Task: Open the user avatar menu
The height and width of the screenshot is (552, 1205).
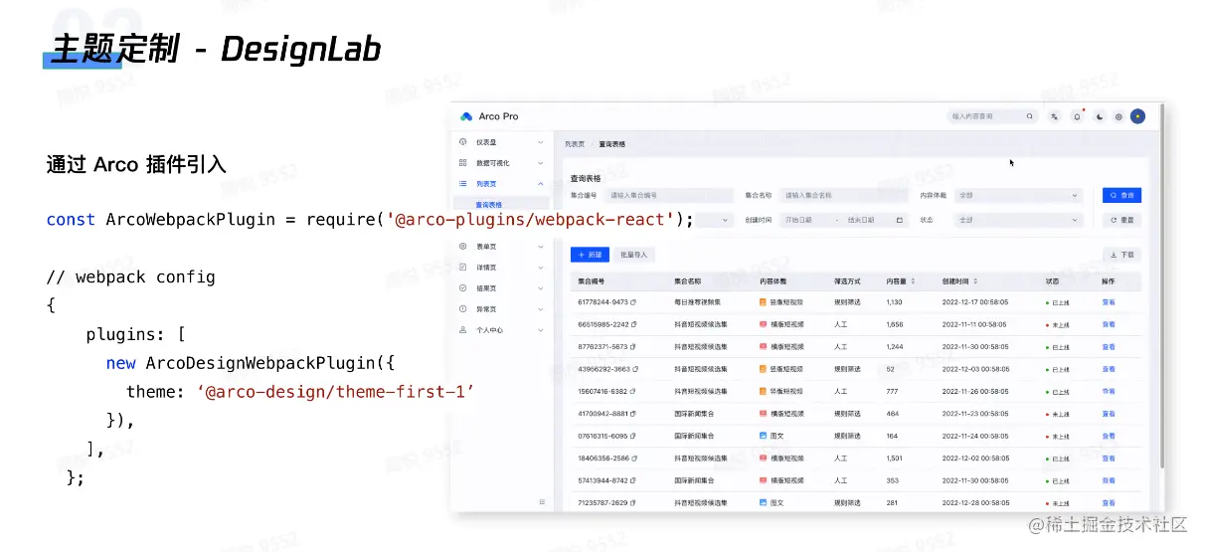Action: pyautogui.click(x=1138, y=116)
